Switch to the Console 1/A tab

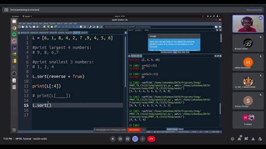tap(136, 56)
